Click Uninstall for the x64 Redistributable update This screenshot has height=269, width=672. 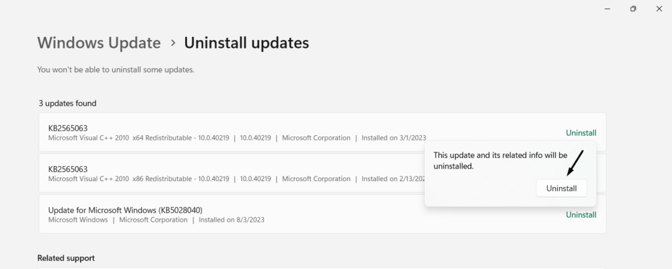coord(581,133)
